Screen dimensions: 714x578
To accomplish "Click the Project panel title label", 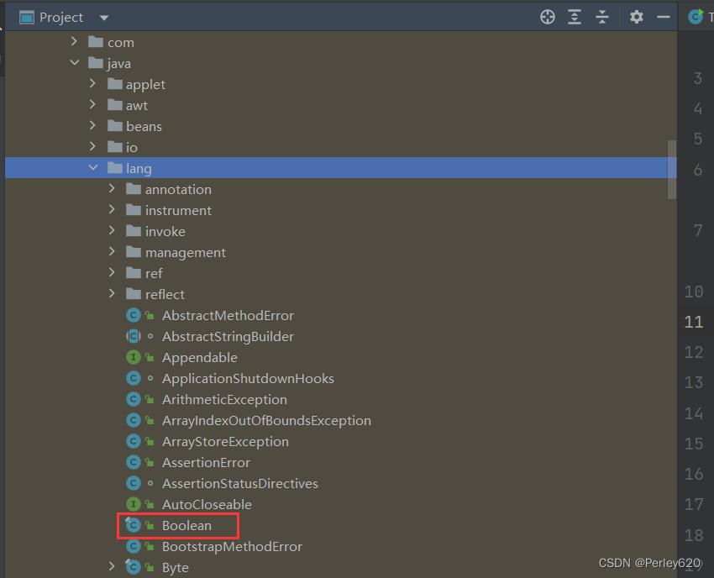I will click(61, 18).
